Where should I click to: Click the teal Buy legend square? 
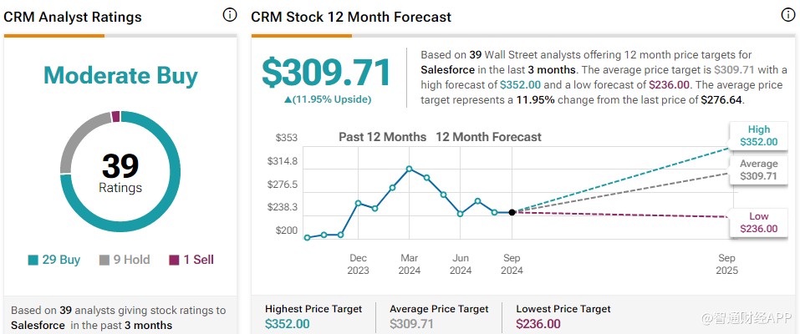(x=33, y=260)
